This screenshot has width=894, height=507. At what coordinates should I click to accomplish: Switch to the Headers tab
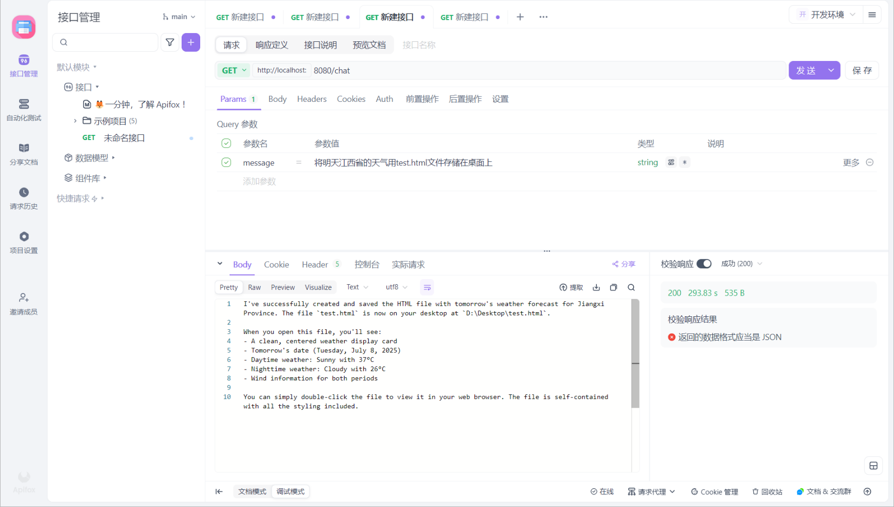coord(311,99)
